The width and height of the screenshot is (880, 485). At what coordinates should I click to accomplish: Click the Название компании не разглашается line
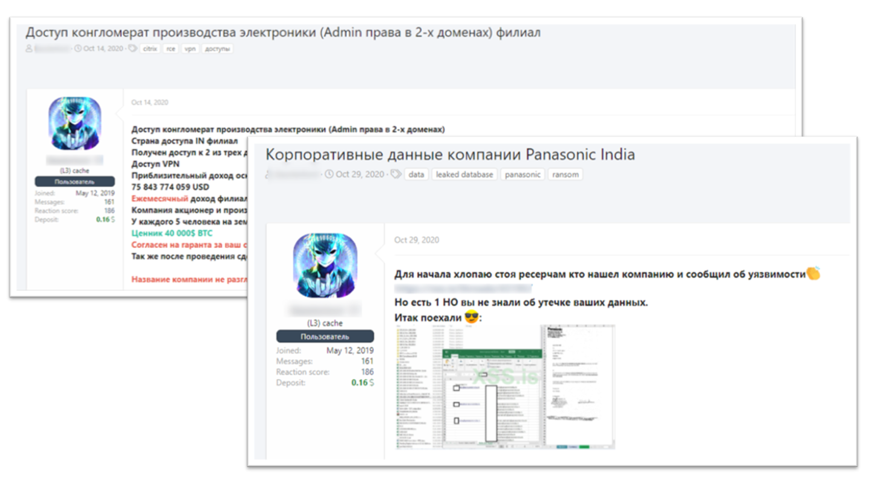(189, 279)
